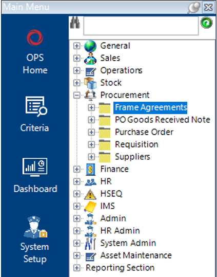Image resolution: width=217 pixels, height=277 pixels.
Task: Select the Finance label
Action: (x=114, y=169)
